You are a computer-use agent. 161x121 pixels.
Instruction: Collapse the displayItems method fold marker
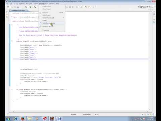coord(12,89)
